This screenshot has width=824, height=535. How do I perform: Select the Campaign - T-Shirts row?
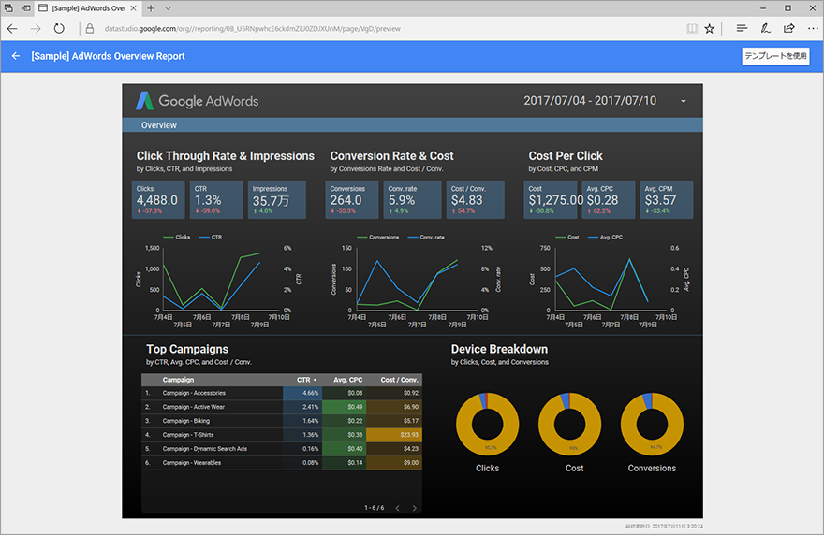pyautogui.click(x=282, y=435)
